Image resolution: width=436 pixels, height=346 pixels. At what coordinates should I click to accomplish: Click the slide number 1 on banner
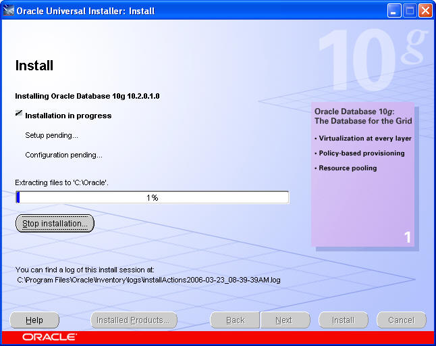tap(407, 237)
